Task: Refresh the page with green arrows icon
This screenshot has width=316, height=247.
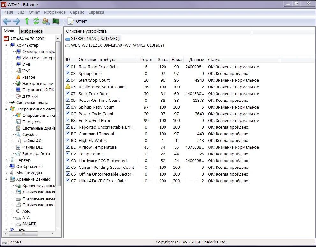Action: point(36,21)
